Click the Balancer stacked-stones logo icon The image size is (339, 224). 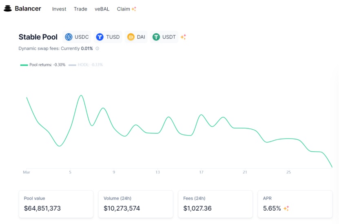[8, 9]
